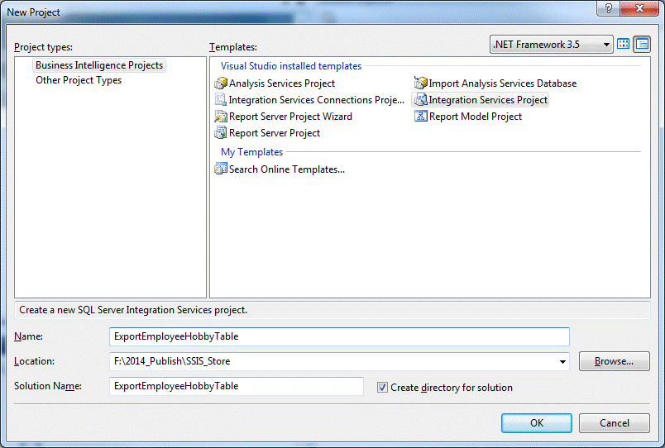This screenshot has width=665, height=448.
Task: Open the .NET Framework 3.5 dropdown
Action: (x=607, y=45)
